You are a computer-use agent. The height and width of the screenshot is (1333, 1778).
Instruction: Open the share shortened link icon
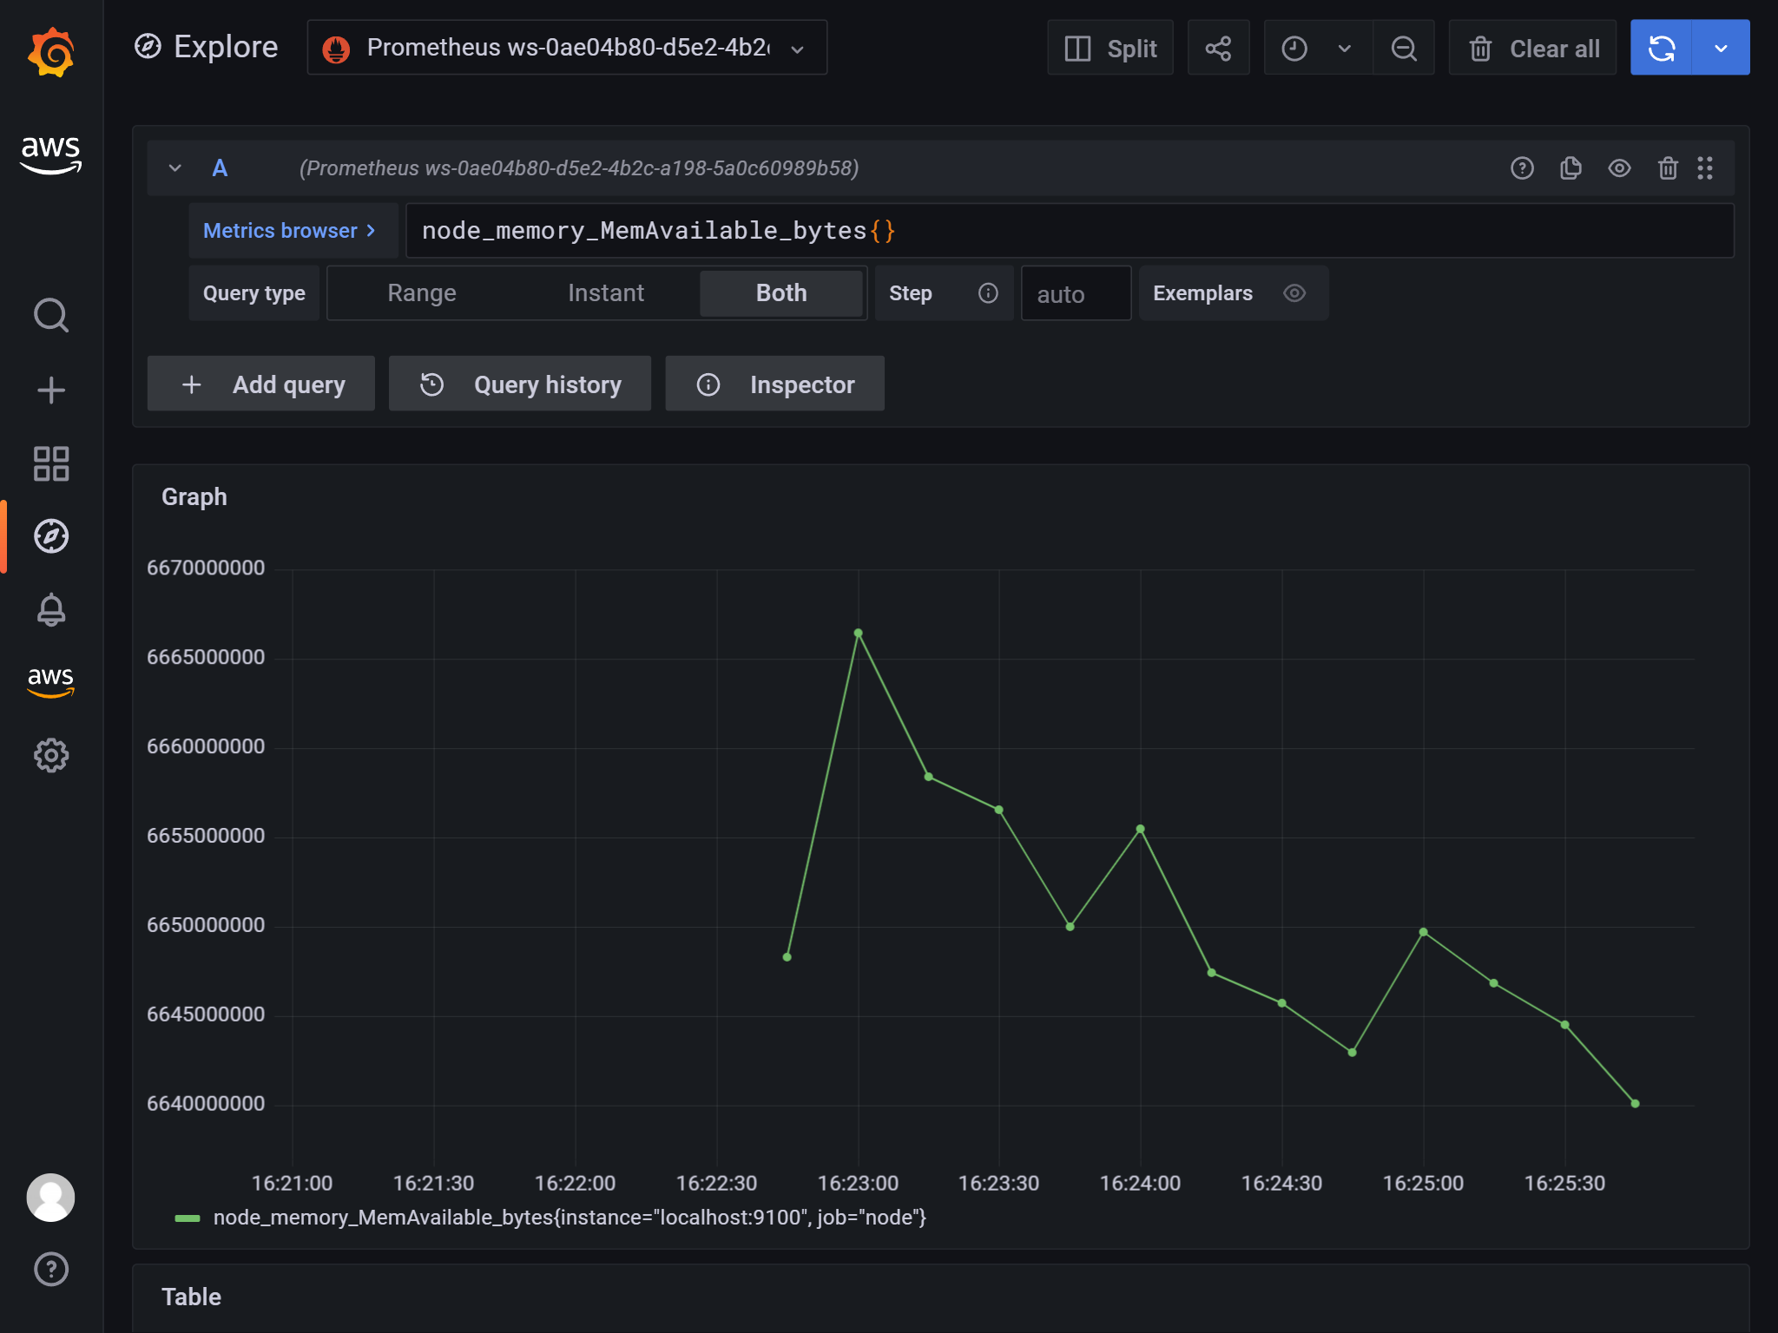(x=1218, y=48)
